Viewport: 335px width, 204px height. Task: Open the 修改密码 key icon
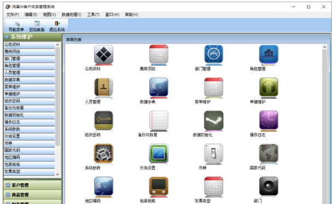click(x=104, y=120)
